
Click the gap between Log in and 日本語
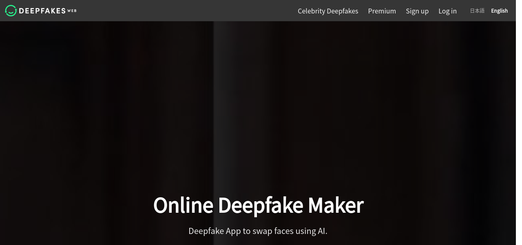(x=464, y=11)
